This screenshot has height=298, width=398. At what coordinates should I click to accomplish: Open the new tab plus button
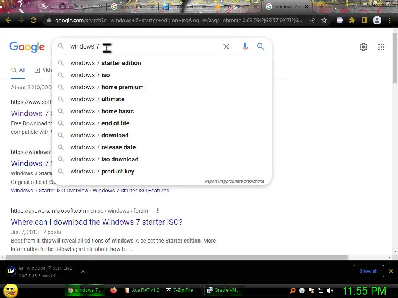click(321, 7)
